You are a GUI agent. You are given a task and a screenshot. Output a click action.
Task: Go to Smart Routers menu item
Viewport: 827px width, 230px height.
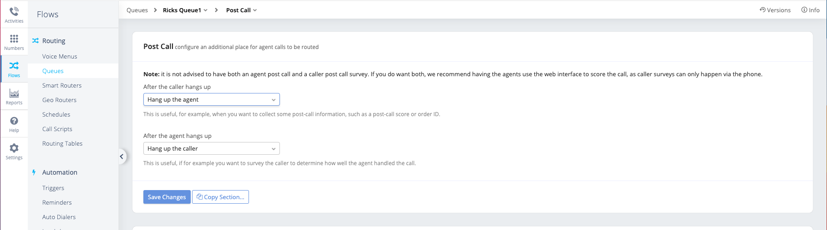pos(62,85)
